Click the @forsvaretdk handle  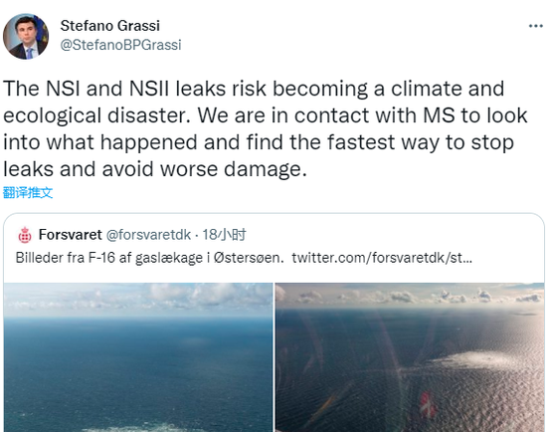[148, 235]
